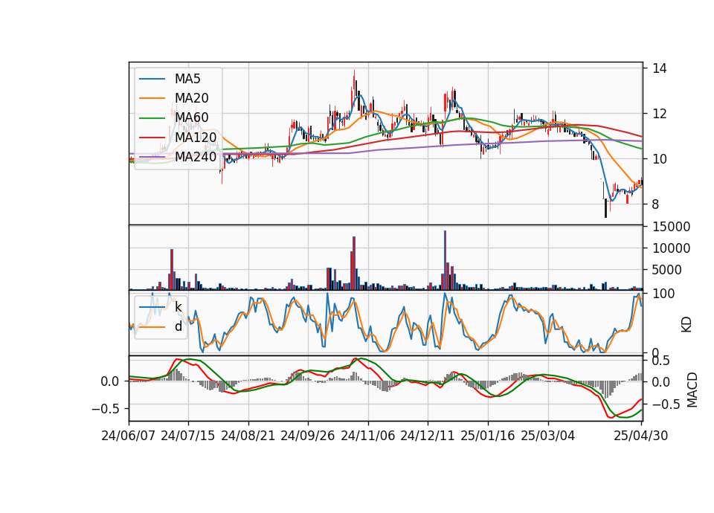Click the MA120 legend label
This screenshot has width=714, height=513.
click(x=196, y=137)
